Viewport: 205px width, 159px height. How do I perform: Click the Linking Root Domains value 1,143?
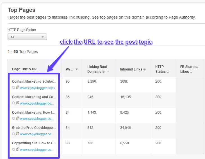tap(92, 112)
